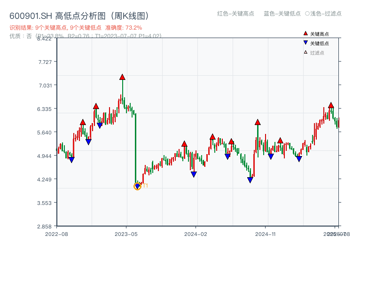Click the 浅色-过滤点 header legend text

coord(326,14)
